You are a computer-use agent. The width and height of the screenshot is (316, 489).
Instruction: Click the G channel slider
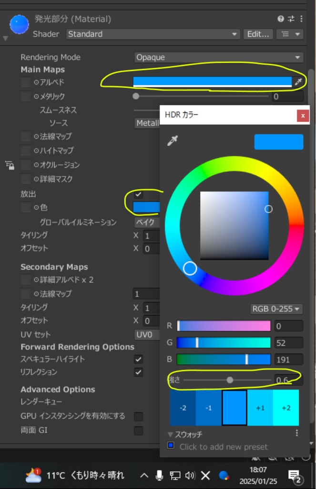tap(224, 343)
